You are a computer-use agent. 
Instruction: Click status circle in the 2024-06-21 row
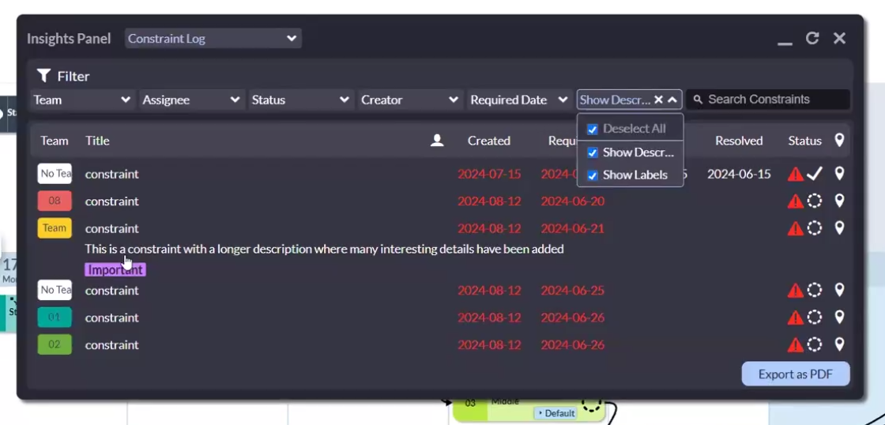pyautogui.click(x=815, y=228)
